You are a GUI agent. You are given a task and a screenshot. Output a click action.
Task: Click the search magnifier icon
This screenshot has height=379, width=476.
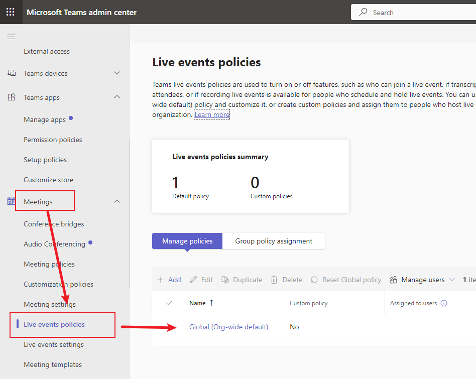pos(363,12)
